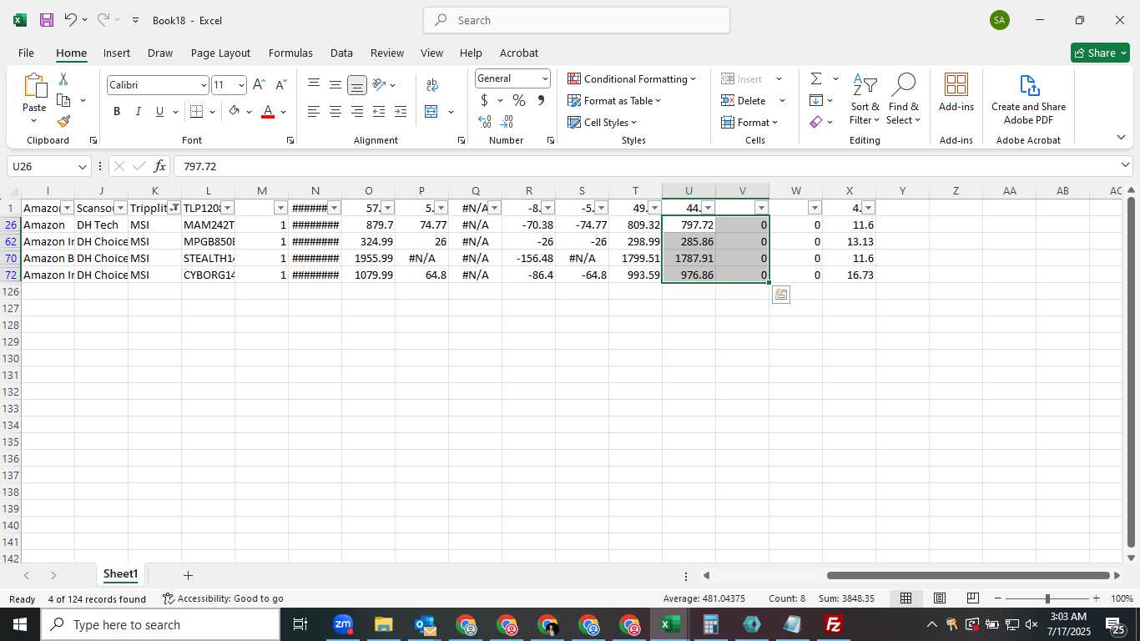Apply Percent Style
Viewport: 1140px width, 641px height.
pos(519,100)
